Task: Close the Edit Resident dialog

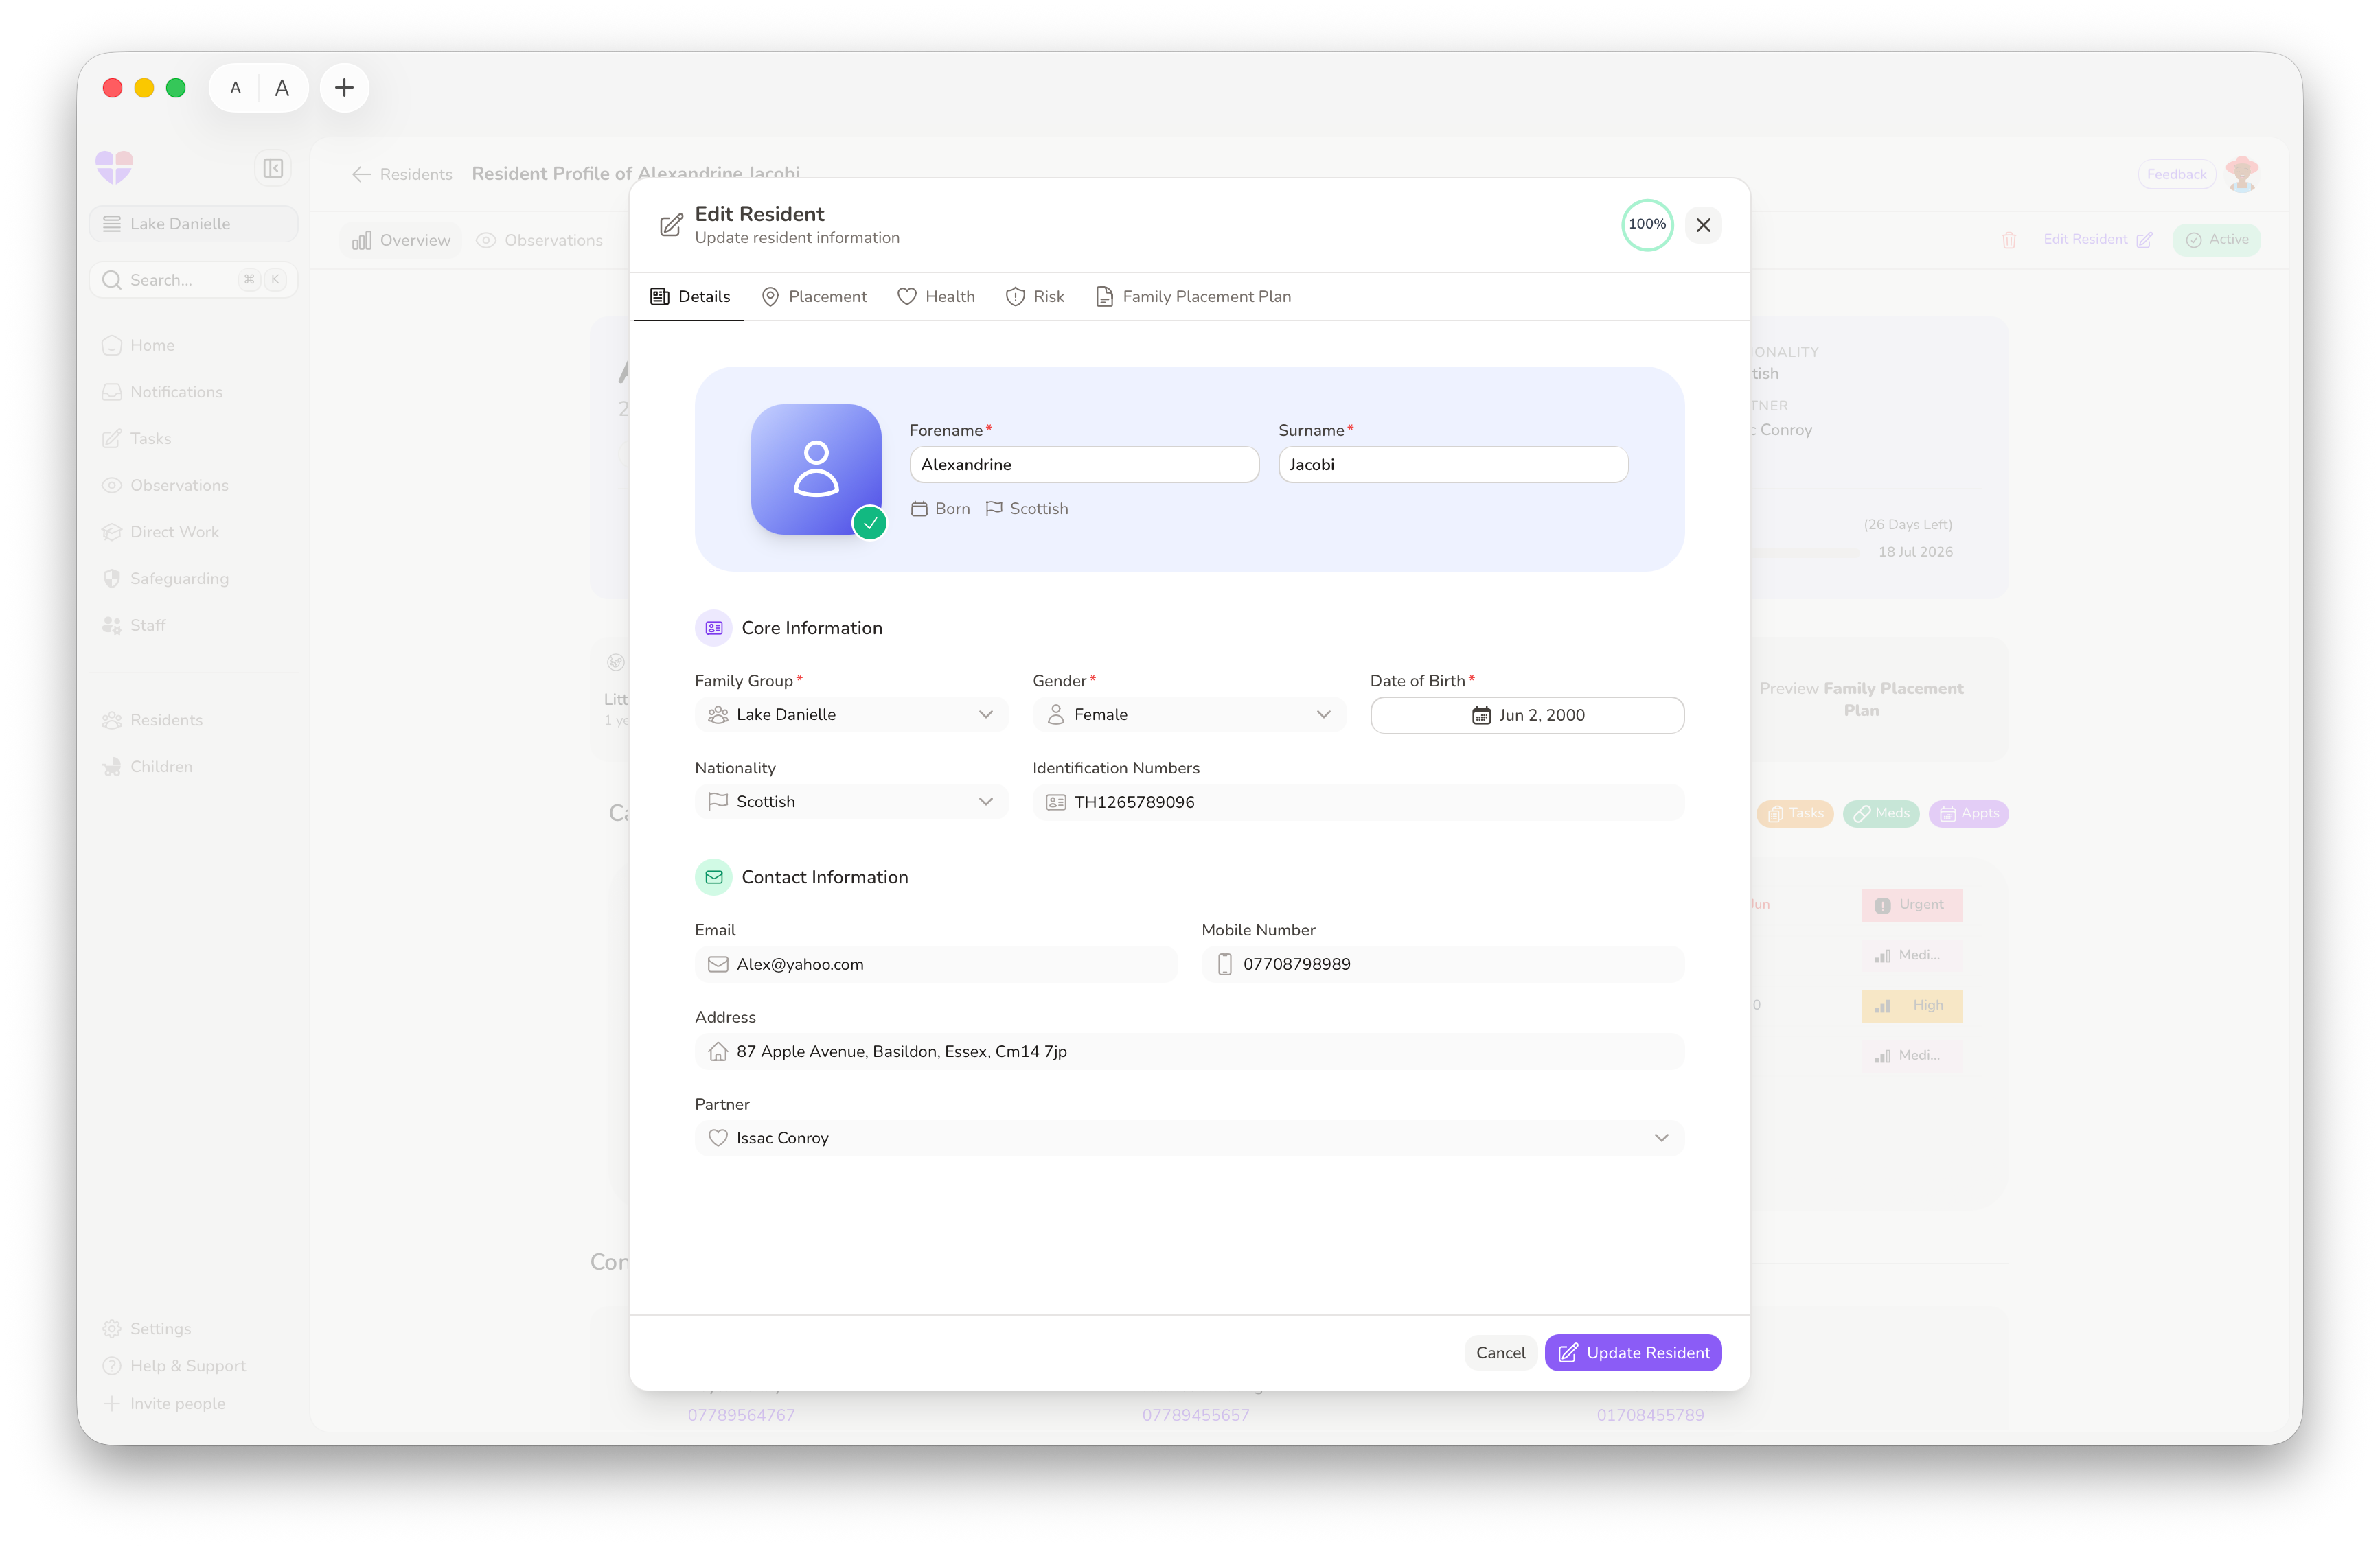Action: (1703, 225)
